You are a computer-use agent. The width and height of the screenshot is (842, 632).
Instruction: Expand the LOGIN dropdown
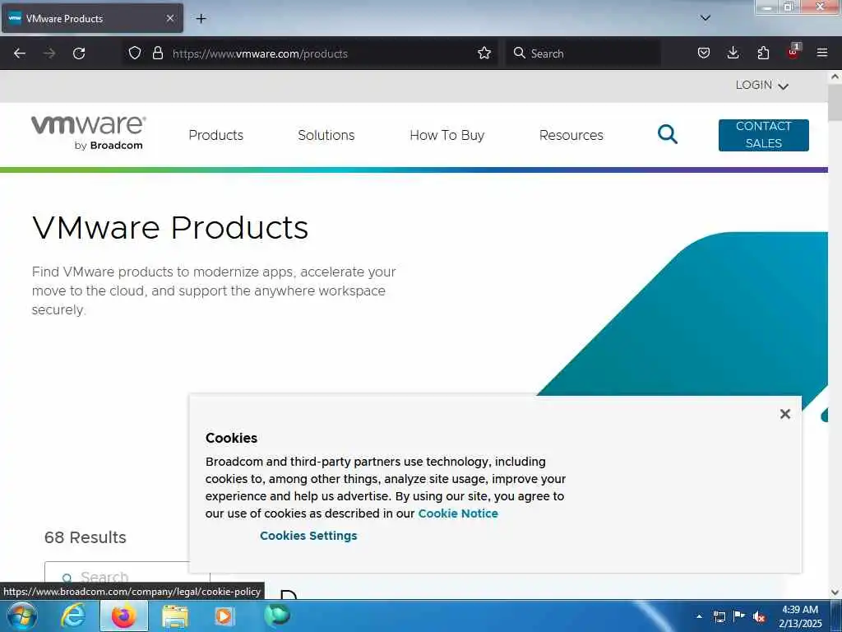(761, 86)
